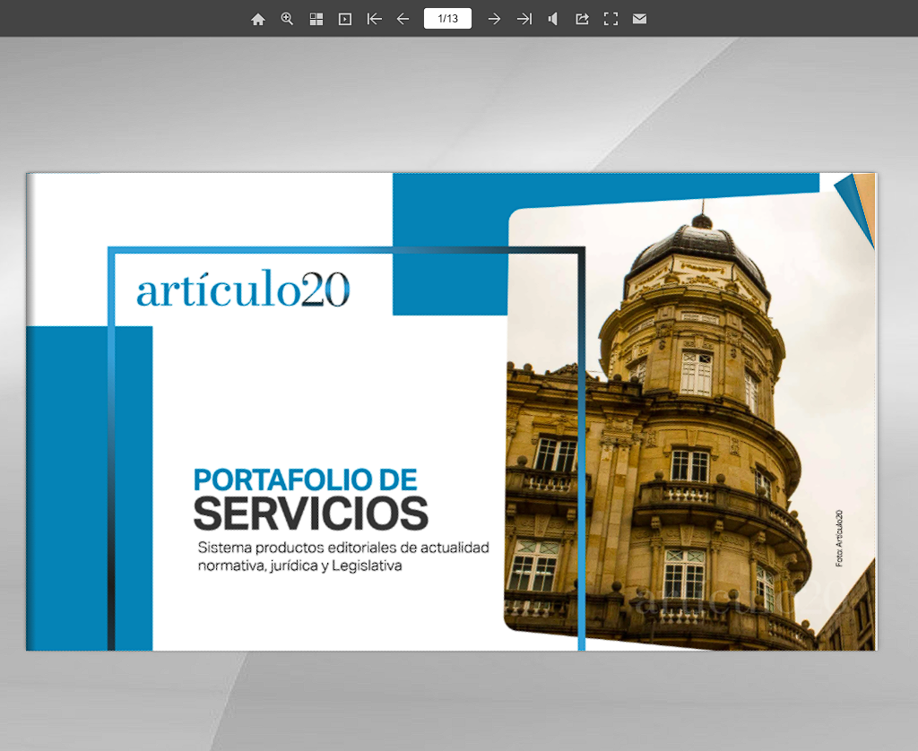Click the page number field showing 1/13
Image resolution: width=918 pixels, height=751 pixels.
pos(447,19)
